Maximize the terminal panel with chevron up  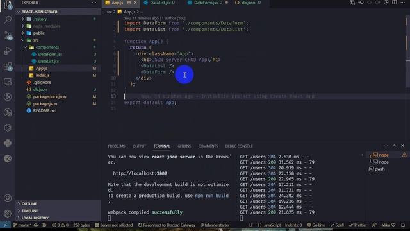click(x=395, y=146)
